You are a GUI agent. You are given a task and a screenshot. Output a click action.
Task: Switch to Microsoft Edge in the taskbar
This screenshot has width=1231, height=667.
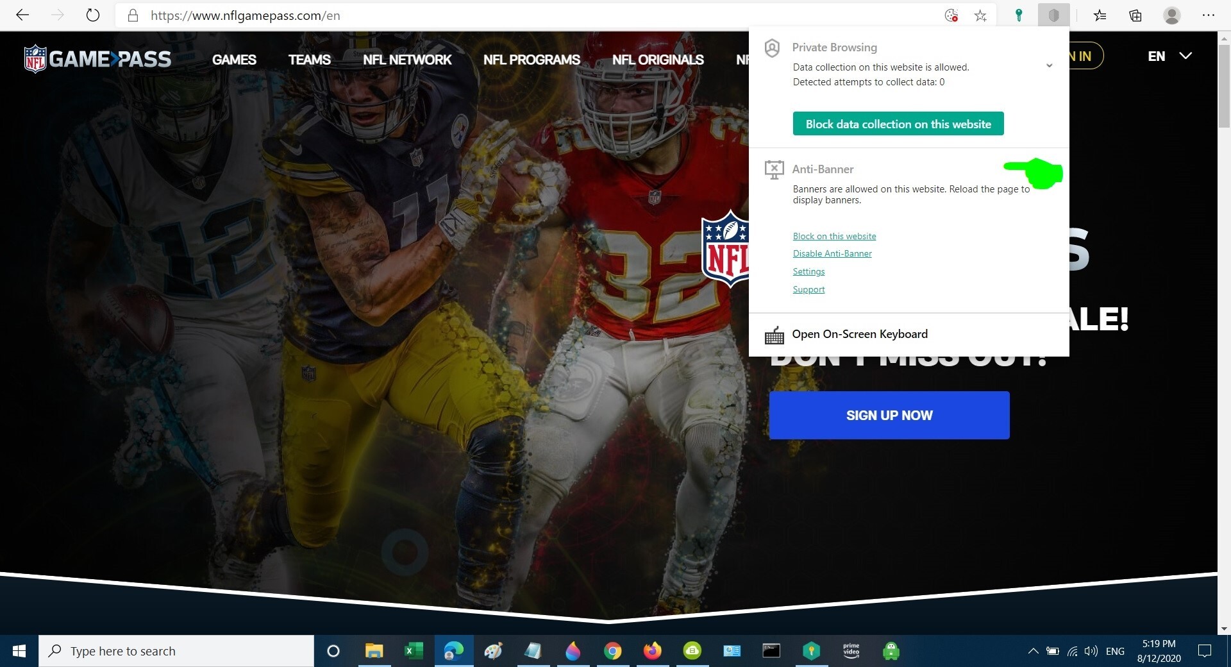tap(454, 651)
